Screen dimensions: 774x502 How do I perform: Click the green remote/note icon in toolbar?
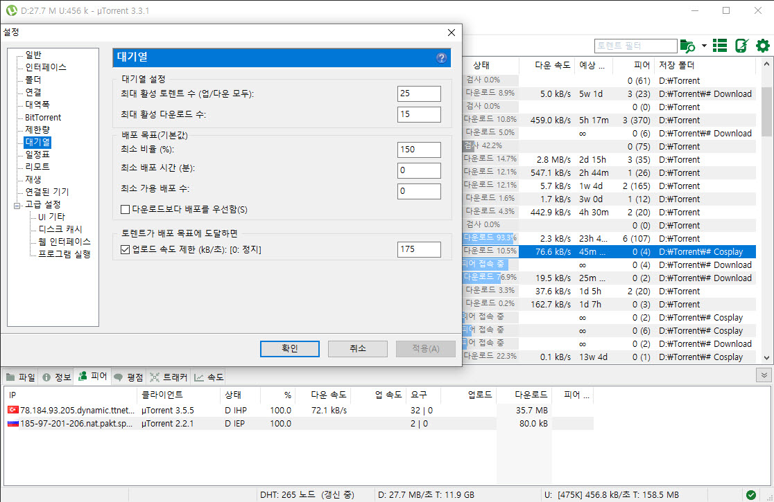click(x=741, y=46)
